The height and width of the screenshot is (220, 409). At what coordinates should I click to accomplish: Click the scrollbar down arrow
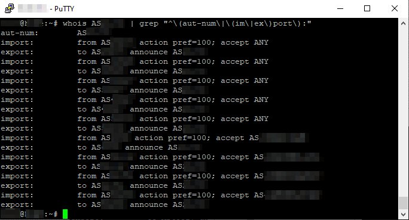coord(403,214)
